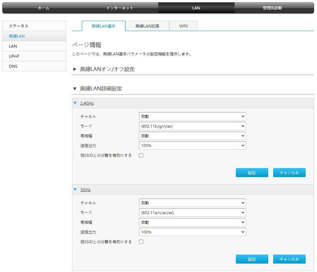Viewport: 317px width, 272px height.
Task: Enable 5GHz 他SSIDとの分離 checkbox
Action: pyautogui.click(x=141, y=242)
